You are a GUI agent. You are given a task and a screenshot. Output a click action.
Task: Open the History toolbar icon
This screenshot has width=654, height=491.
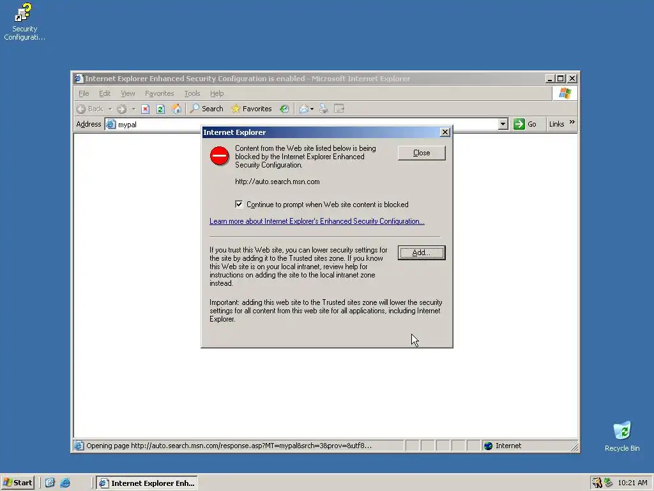pos(284,109)
